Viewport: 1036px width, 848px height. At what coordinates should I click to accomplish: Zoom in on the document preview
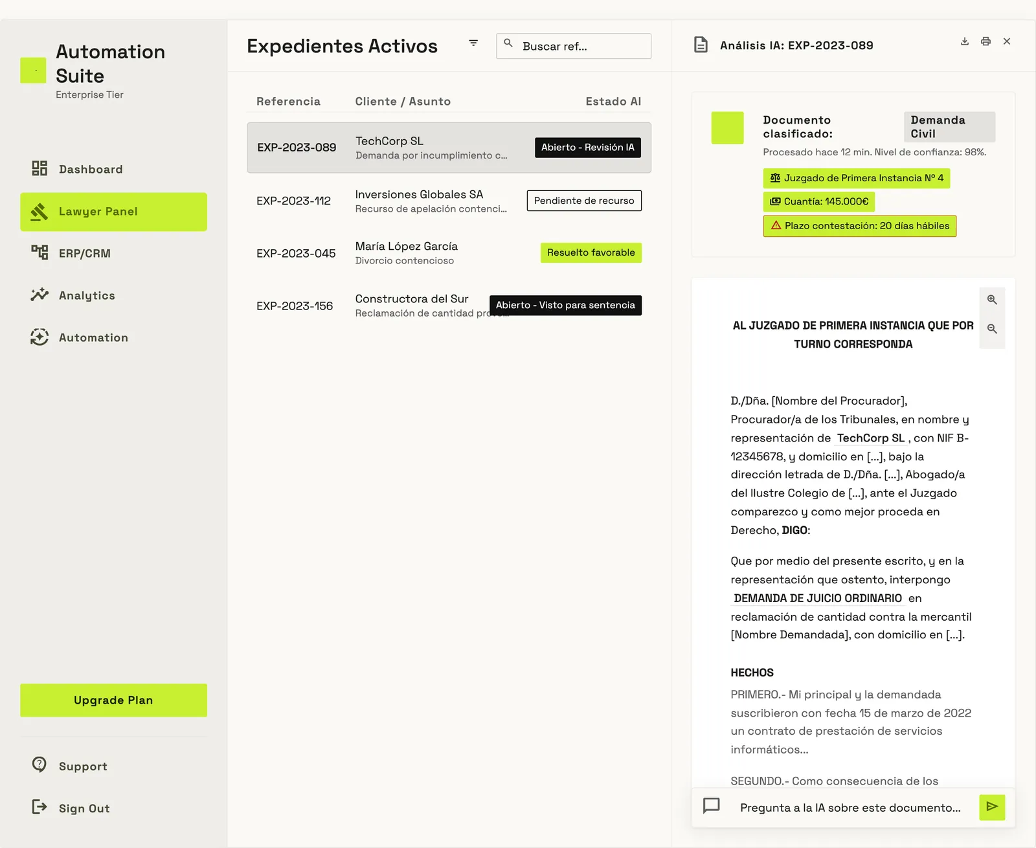992,300
